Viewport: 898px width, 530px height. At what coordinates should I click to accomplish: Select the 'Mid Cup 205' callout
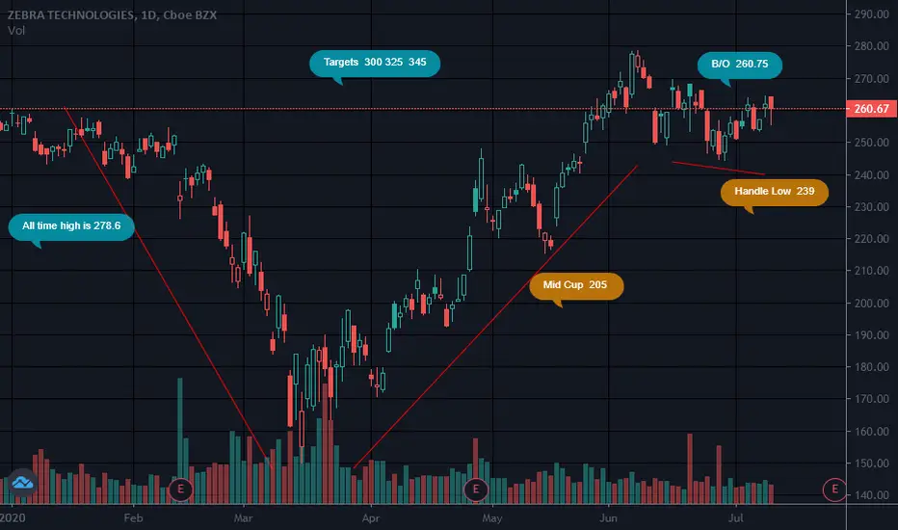coord(576,285)
